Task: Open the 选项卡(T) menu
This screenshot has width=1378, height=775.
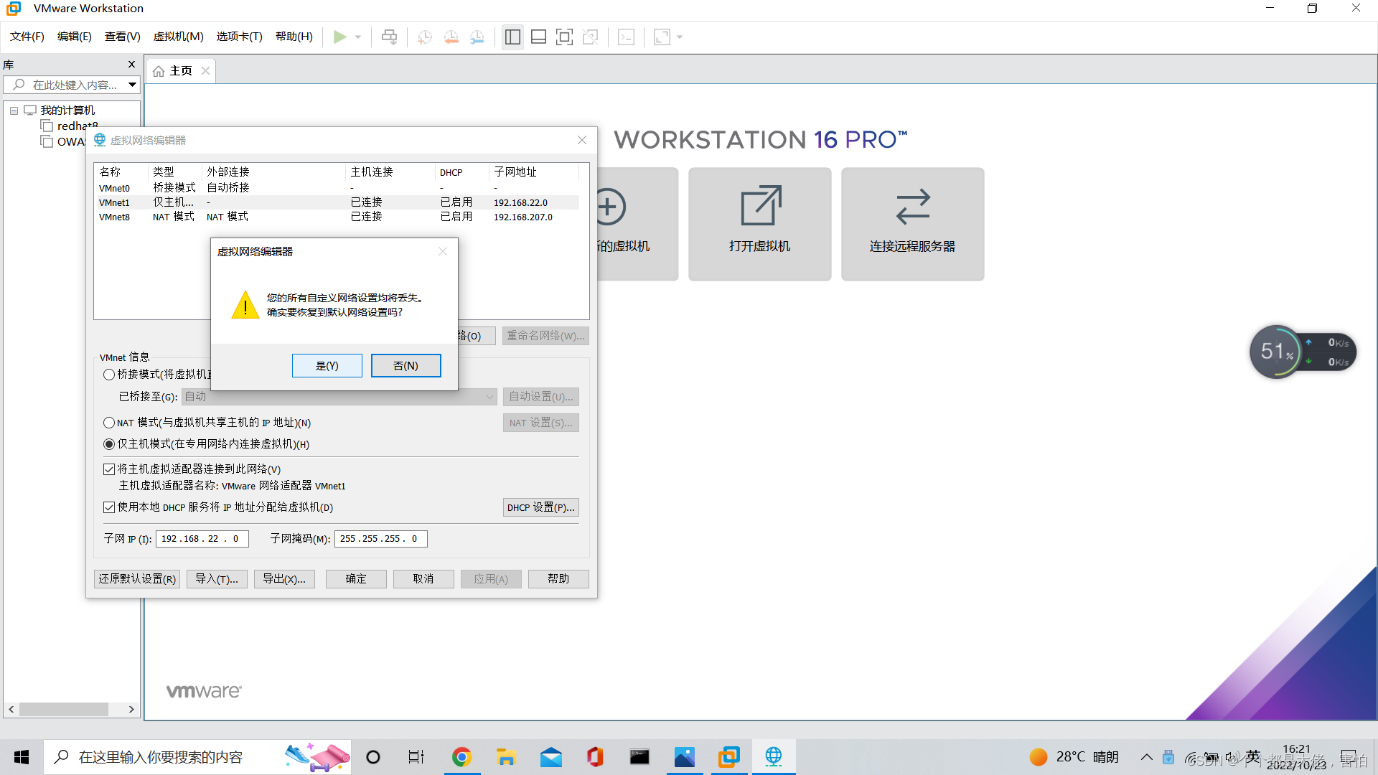Action: [x=240, y=37]
